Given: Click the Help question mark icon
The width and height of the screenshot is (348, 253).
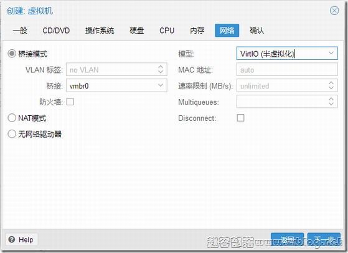Looking at the screenshot, I should click(x=12, y=239).
